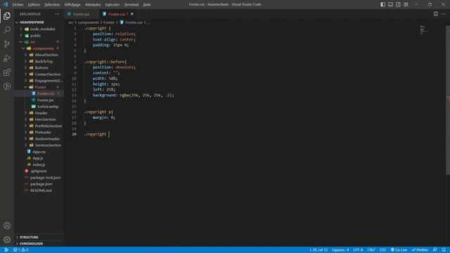
Task: Click the remote window status bar icon
Action: 6,250
